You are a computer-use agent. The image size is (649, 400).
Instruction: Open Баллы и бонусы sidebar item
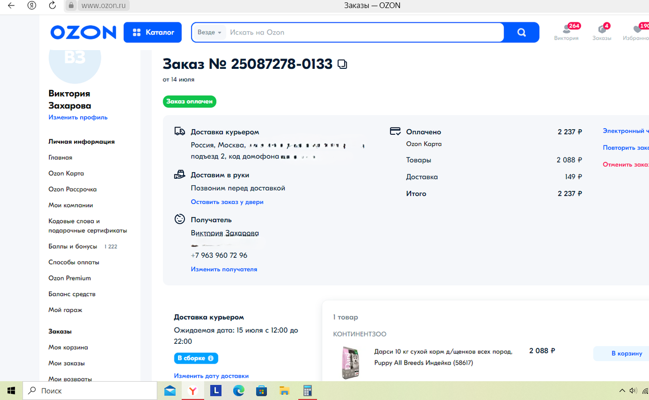click(x=73, y=247)
